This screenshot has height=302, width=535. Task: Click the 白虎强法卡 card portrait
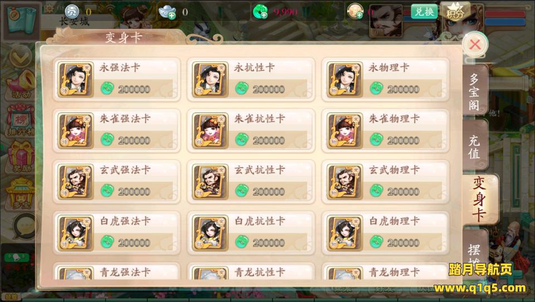(x=75, y=233)
